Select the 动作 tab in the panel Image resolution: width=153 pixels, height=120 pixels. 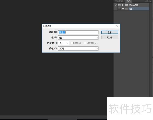pos(129,1)
